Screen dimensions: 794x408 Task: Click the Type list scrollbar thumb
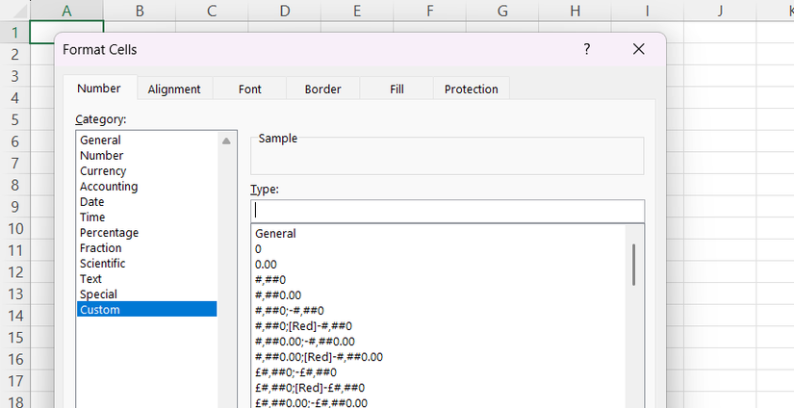(634, 265)
